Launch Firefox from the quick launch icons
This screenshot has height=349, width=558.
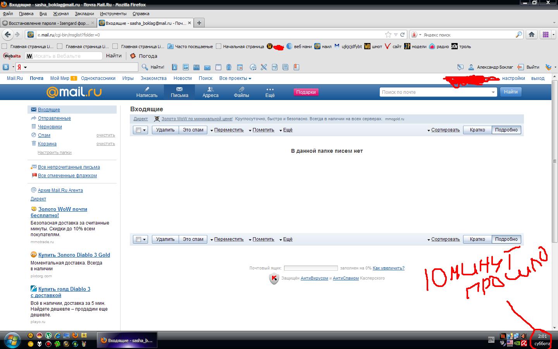click(75, 336)
